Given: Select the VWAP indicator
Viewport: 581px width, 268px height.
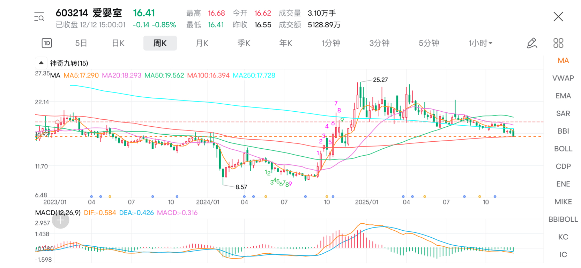Looking at the screenshot, I should 563,78.
